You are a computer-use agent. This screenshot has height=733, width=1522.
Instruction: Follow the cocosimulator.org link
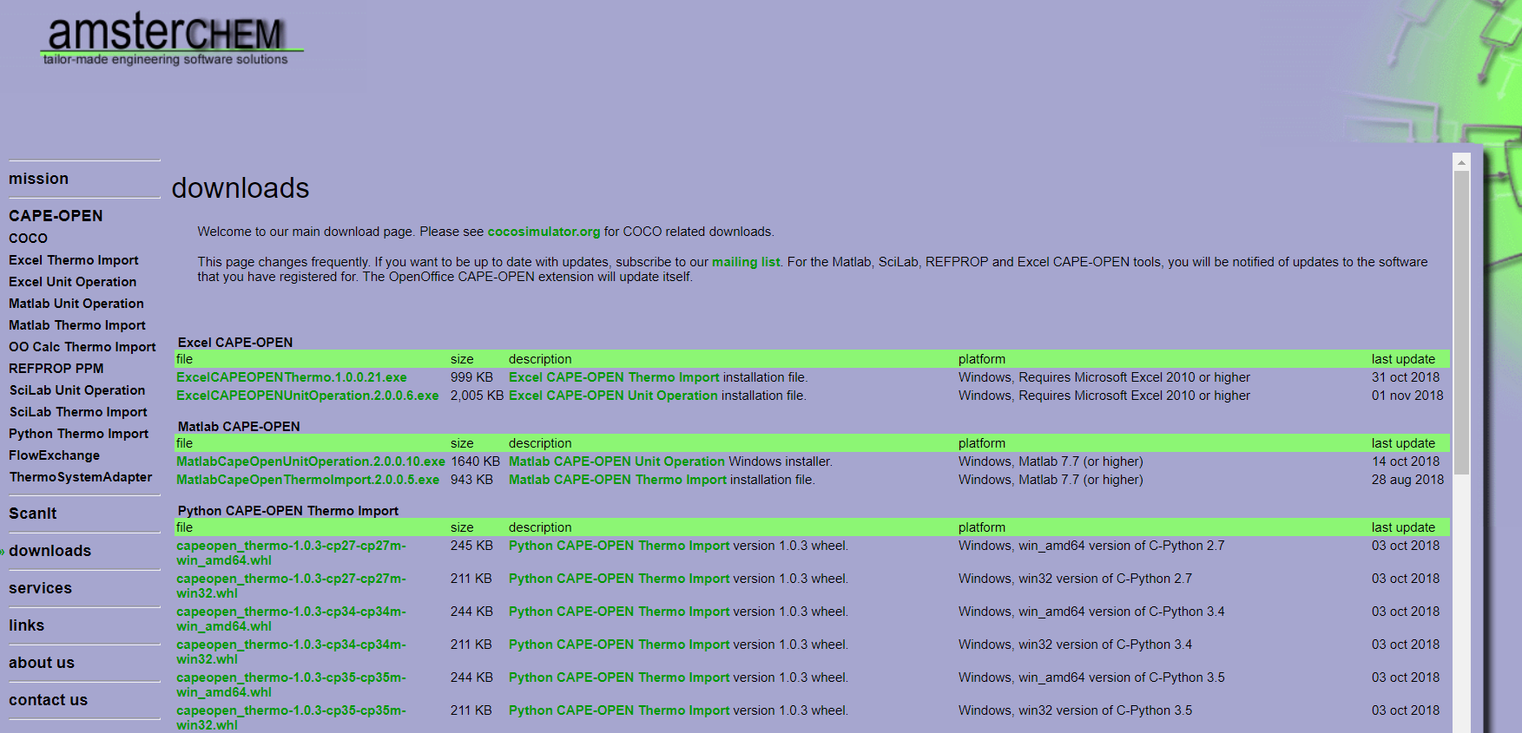coord(544,232)
